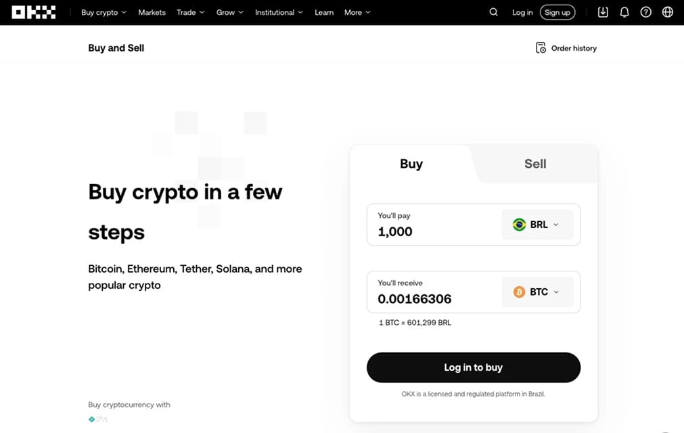The height and width of the screenshot is (433, 684).
Task: Click the Log in link
Action: coord(522,12)
